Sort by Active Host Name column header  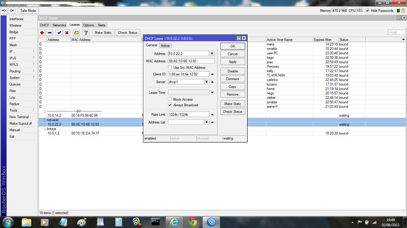pyautogui.click(x=289, y=40)
